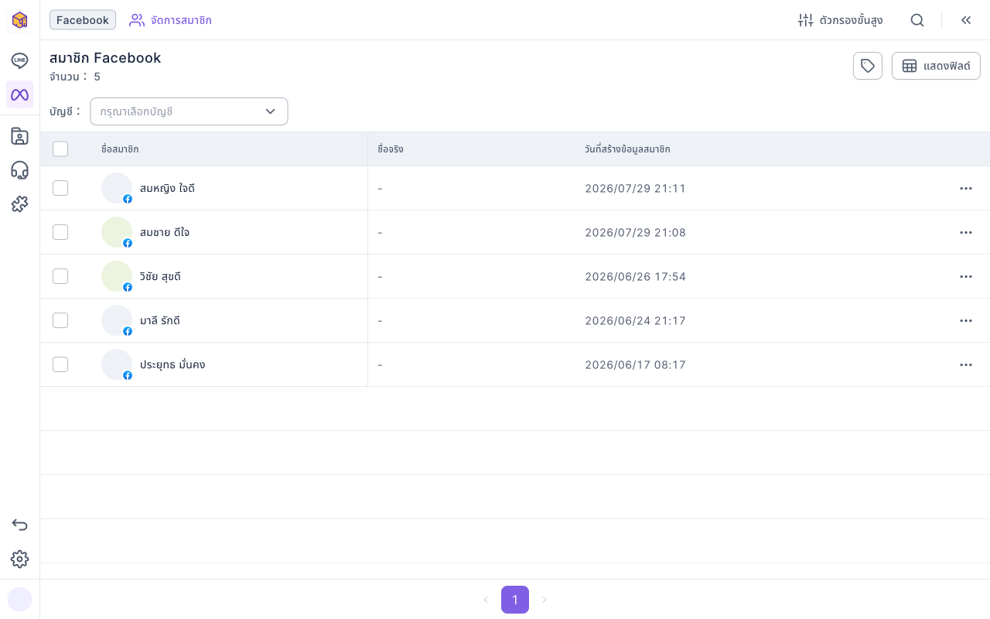The height and width of the screenshot is (619, 990).
Task: Open the app logo box icon
Action: pos(20,20)
